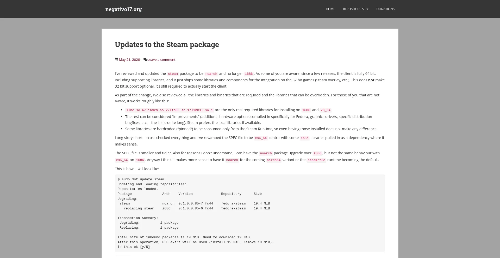Open the negativo17.org site title link
Viewport: 500px width, 258px height.
pyautogui.click(x=123, y=9)
